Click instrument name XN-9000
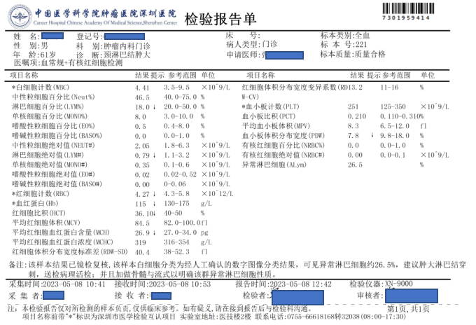This screenshot has height=325, width=476. (x=399, y=284)
